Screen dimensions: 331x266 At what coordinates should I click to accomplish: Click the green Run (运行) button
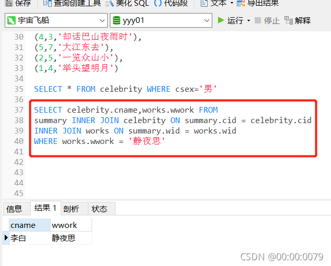[231, 20]
